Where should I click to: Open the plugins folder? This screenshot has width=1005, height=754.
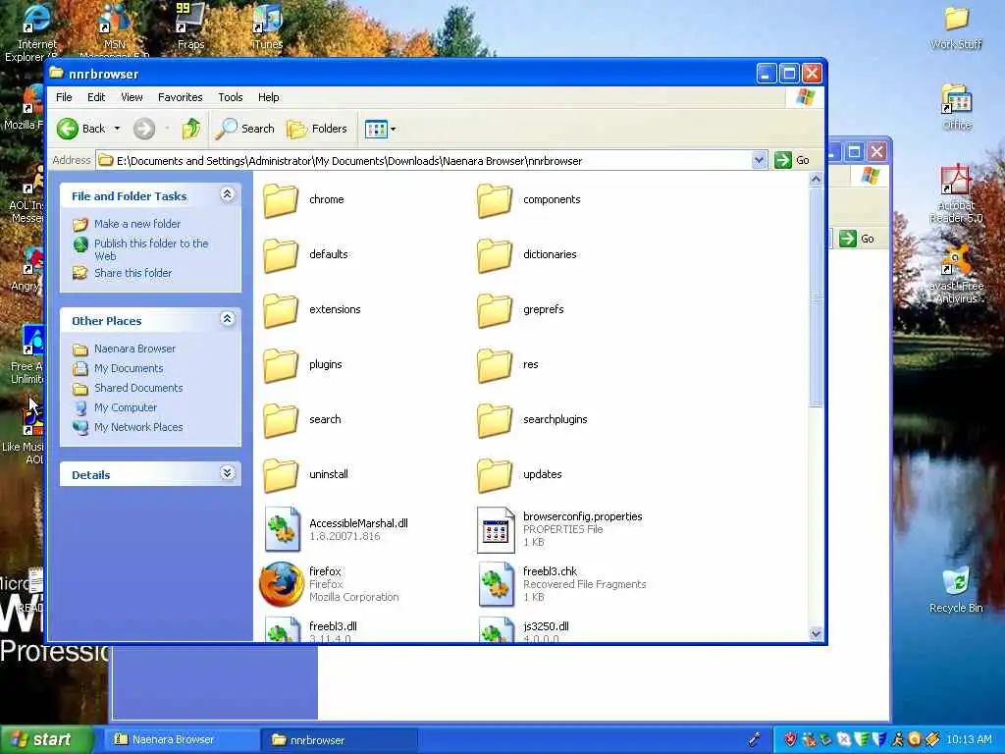click(302, 365)
